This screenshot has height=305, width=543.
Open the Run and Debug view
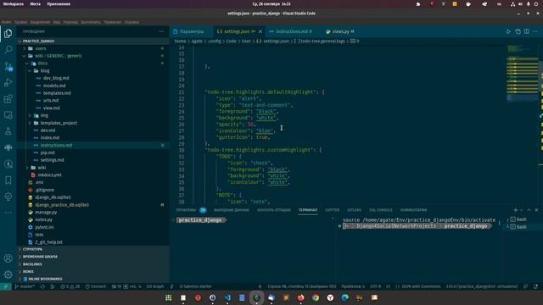[8, 82]
